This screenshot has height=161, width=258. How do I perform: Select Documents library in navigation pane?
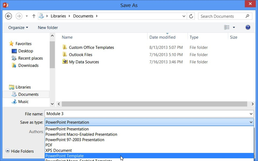tap(28, 94)
